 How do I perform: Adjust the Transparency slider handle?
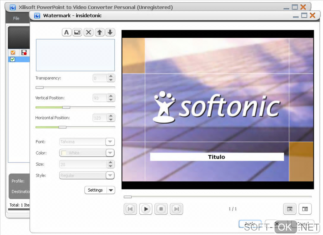(40, 88)
